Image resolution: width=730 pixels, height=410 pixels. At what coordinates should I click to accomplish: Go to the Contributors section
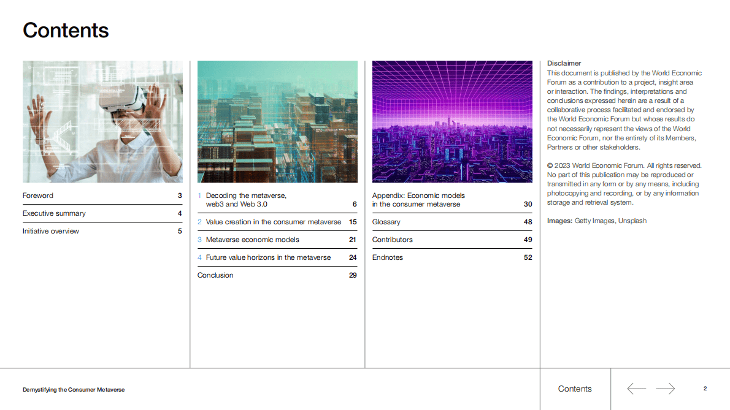[393, 240]
